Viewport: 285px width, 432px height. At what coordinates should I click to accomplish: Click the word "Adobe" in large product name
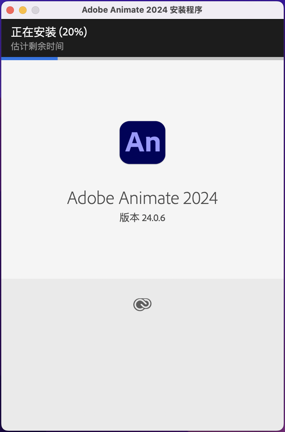(x=91, y=198)
